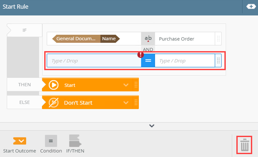Click the blue equals operator button
Viewport: 258px width, 157px height.
coord(148,61)
